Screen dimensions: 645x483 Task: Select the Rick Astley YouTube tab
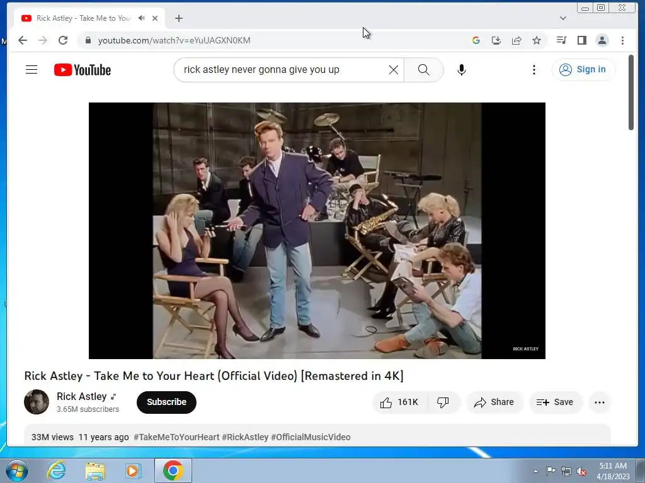[x=89, y=18]
